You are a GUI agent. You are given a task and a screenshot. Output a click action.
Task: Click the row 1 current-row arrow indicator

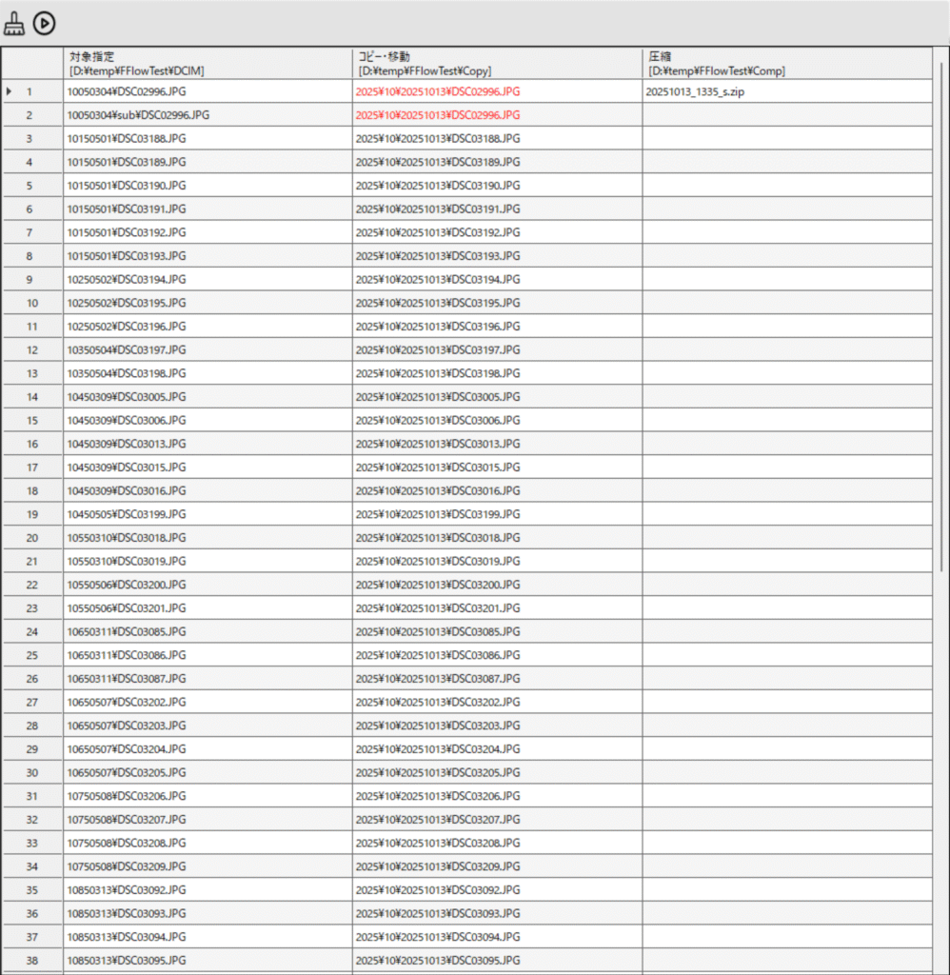[x=10, y=91]
